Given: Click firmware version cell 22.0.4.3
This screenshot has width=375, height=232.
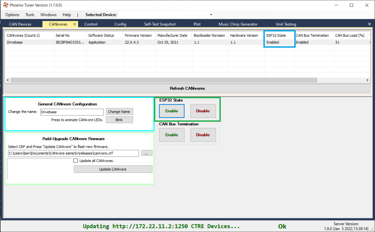Looking at the screenshot, I should (x=132, y=42).
